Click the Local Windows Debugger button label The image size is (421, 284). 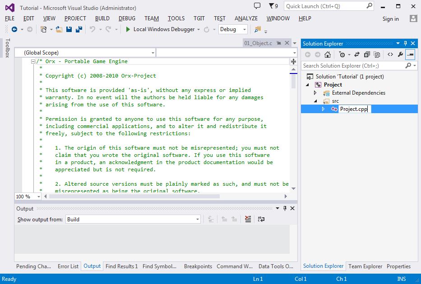pos(164,29)
